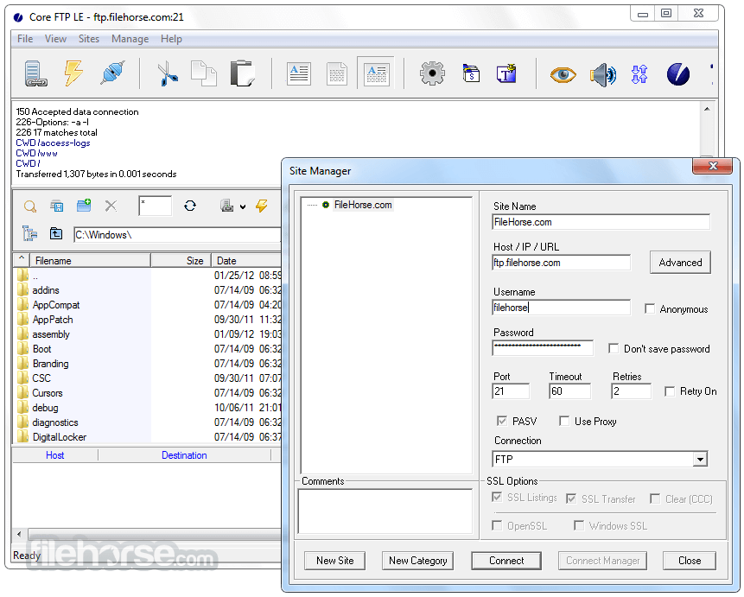Click the delete X icon in local pane
This screenshot has width=744, height=597.
[x=111, y=206]
